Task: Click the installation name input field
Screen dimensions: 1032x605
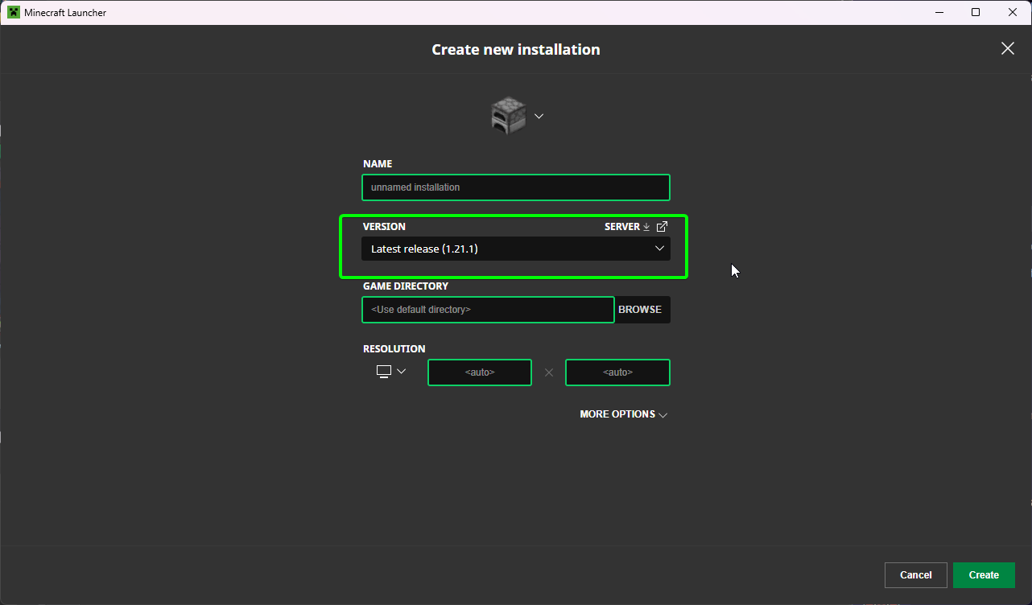Action: click(x=516, y=187)
